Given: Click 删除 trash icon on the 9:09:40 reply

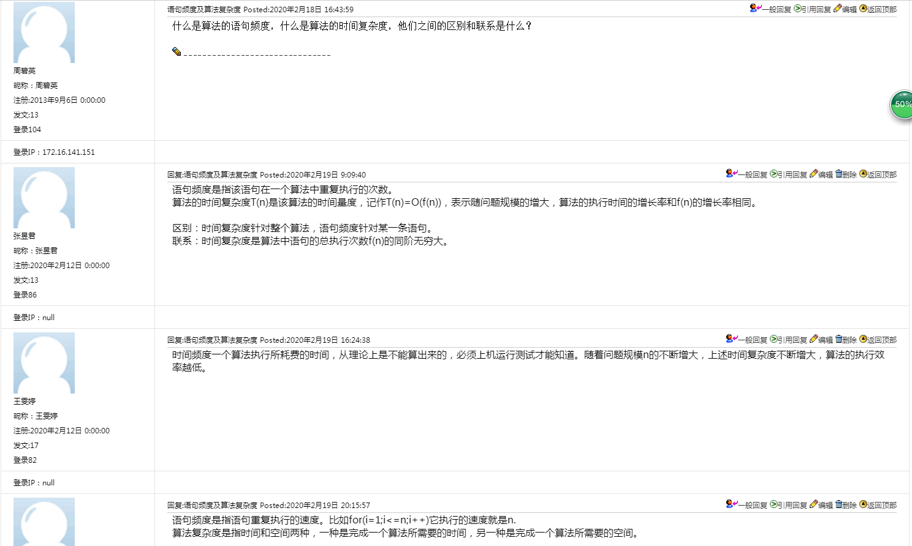Looking at the screenshot, I should pyautogui.click(x=838, y=173).
